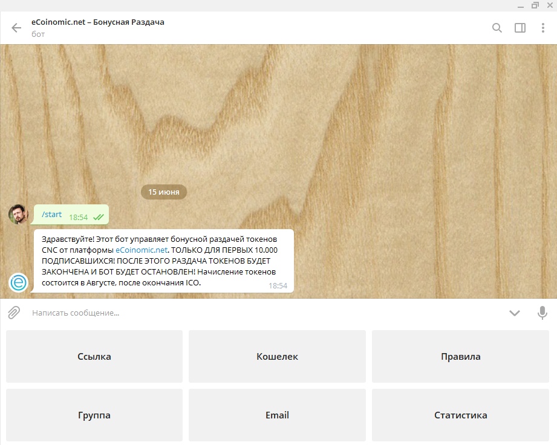This screenshot has height=445, width=557.
Task: Open bot profile via the chat title
Action: [x=98, y=22]
